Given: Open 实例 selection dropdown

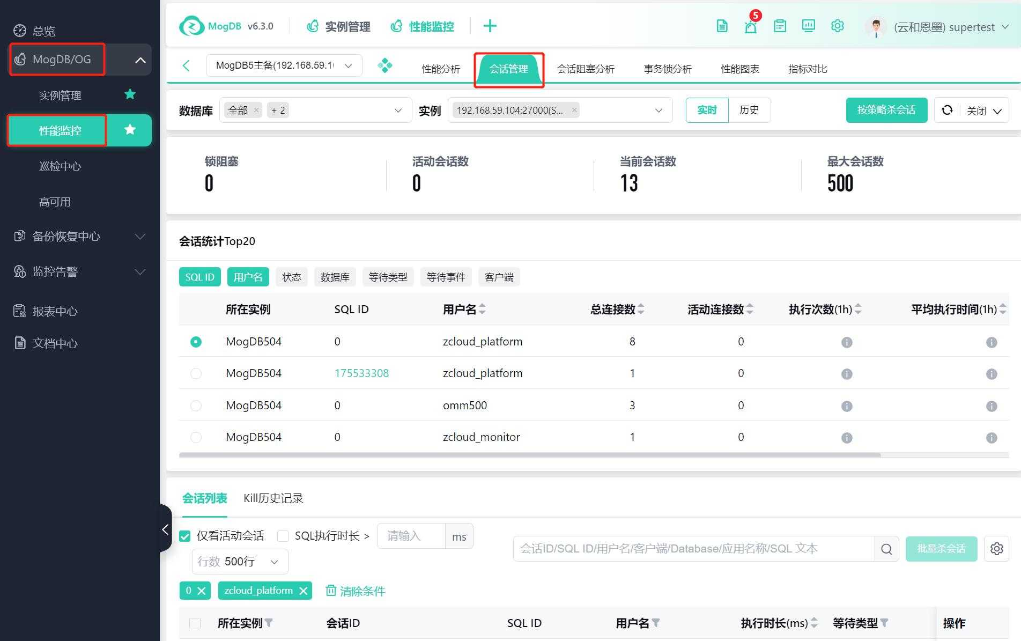Looking at the screenshot, I should 560,110.
